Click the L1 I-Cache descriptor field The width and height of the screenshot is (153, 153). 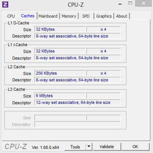(77, 58)
